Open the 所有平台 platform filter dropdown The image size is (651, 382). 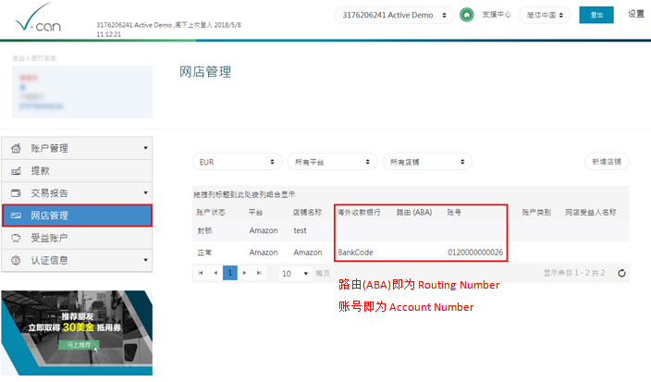click(332, 162)
